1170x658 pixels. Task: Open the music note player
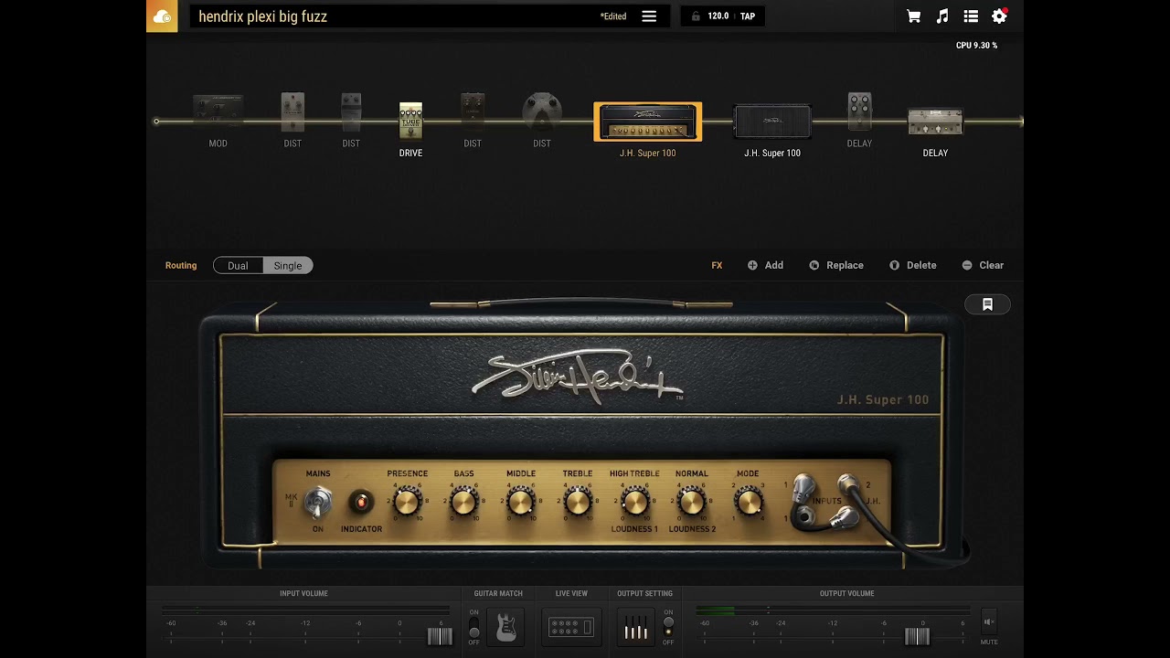click(x=942, y=16)
